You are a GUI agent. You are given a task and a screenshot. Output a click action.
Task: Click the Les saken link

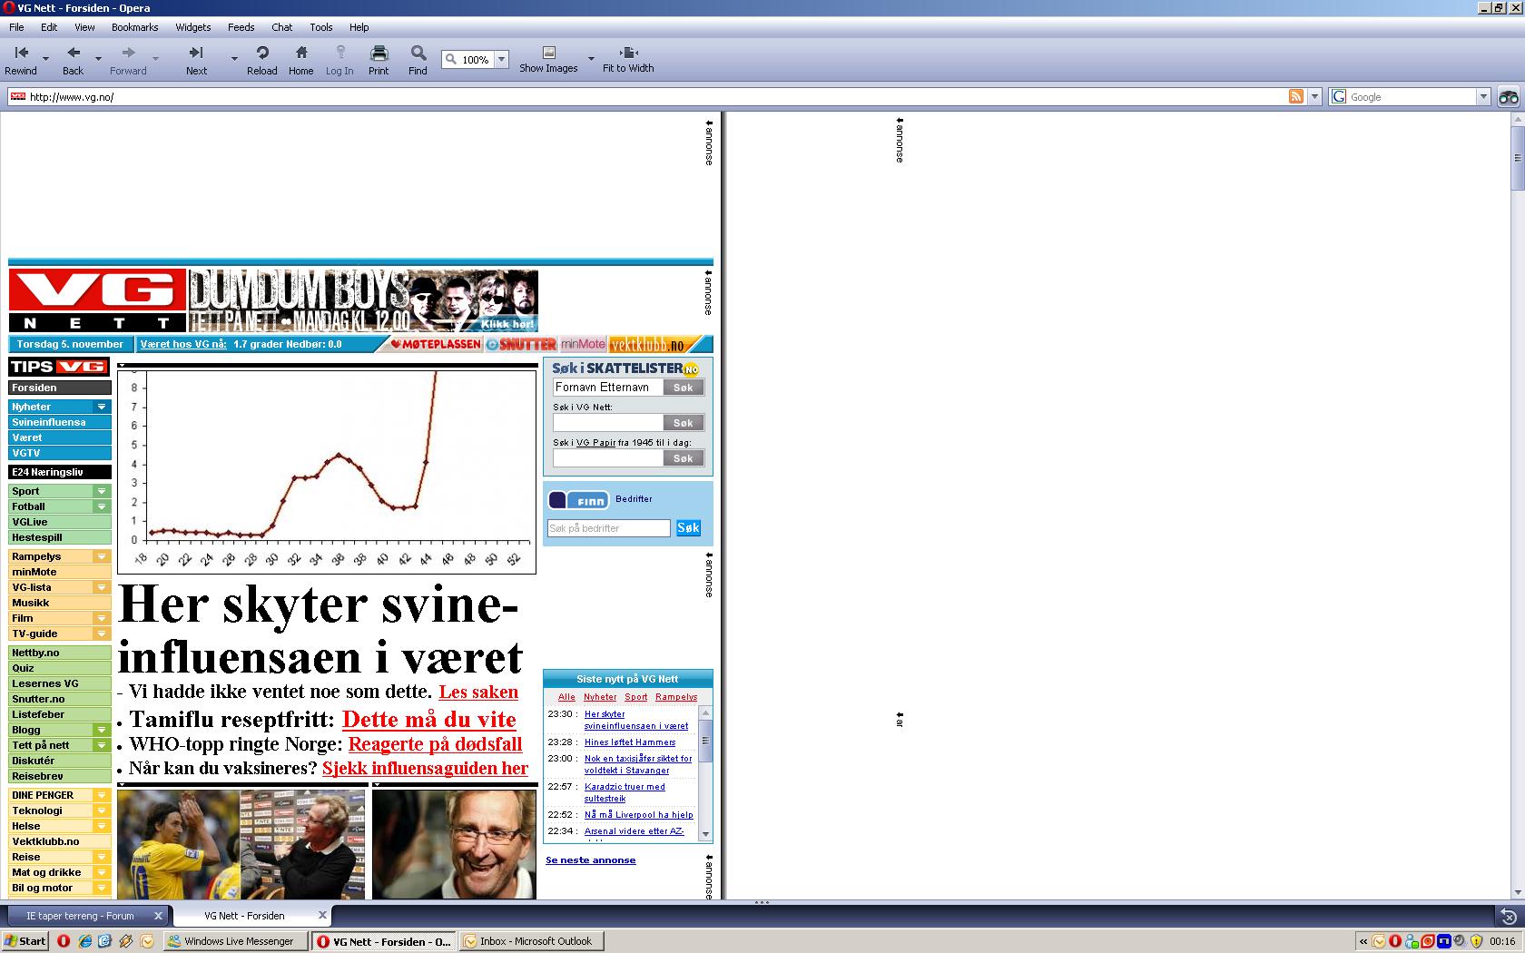[478, 692]
